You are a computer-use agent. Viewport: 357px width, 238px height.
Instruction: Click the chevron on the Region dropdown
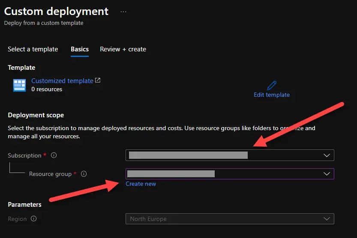327,219
